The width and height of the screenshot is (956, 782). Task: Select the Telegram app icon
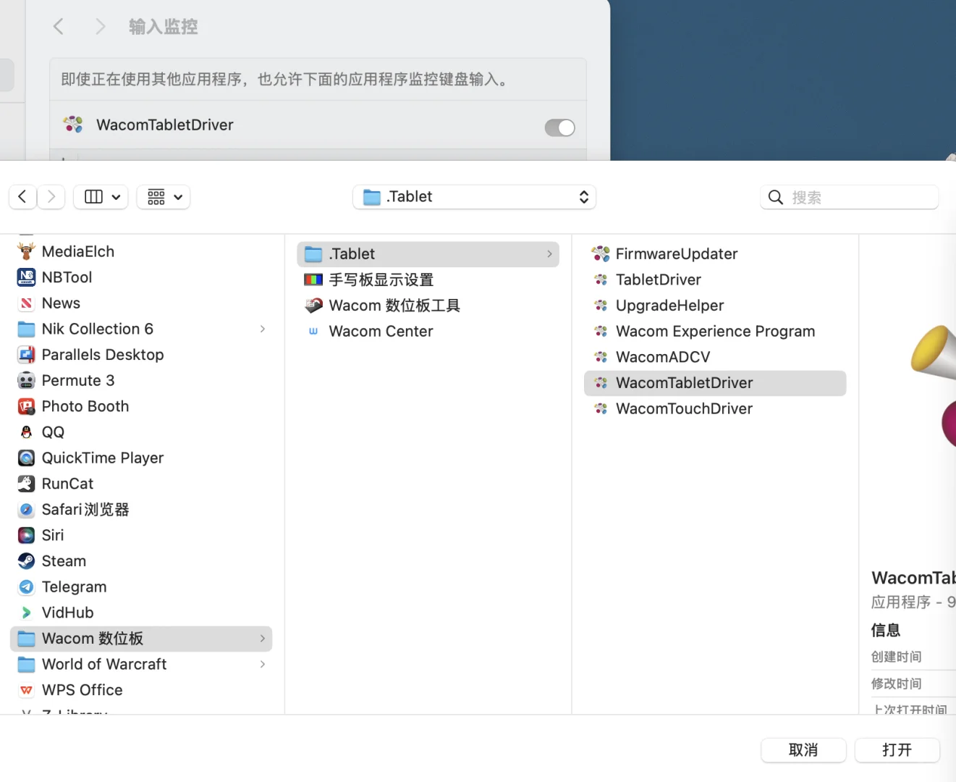click(x=26, y=586)
